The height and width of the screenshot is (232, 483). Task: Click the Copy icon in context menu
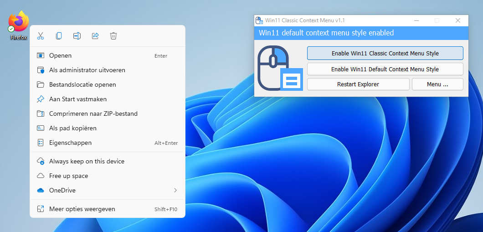pyautogui.click(x=59, y=36)
